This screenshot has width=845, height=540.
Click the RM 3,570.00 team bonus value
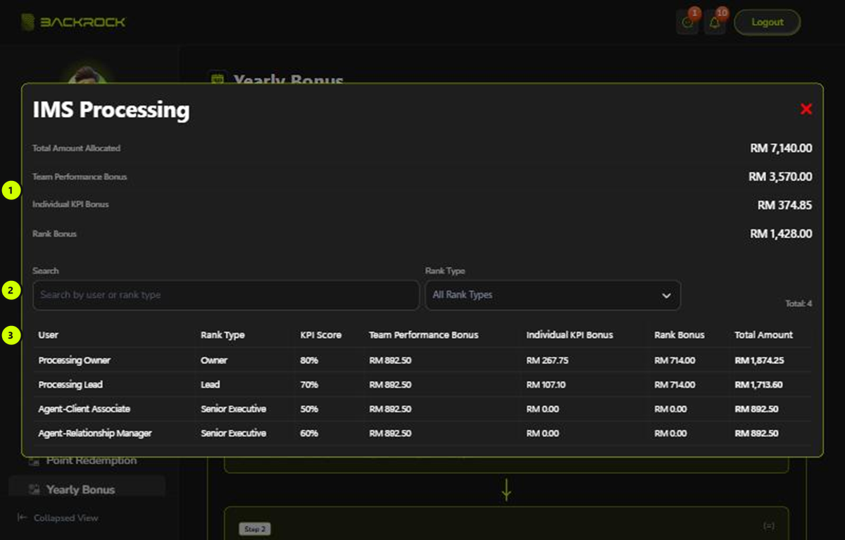[x=780, y=177]
